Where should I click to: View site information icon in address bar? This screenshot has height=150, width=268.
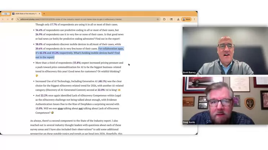click(x=18, y=19)
